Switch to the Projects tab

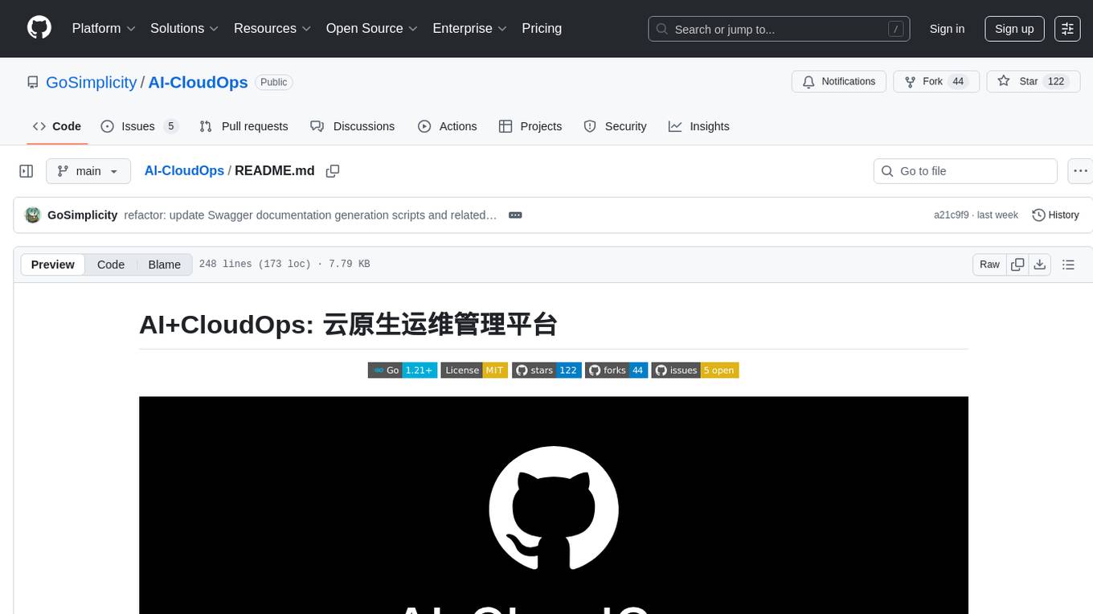point(530,126)
